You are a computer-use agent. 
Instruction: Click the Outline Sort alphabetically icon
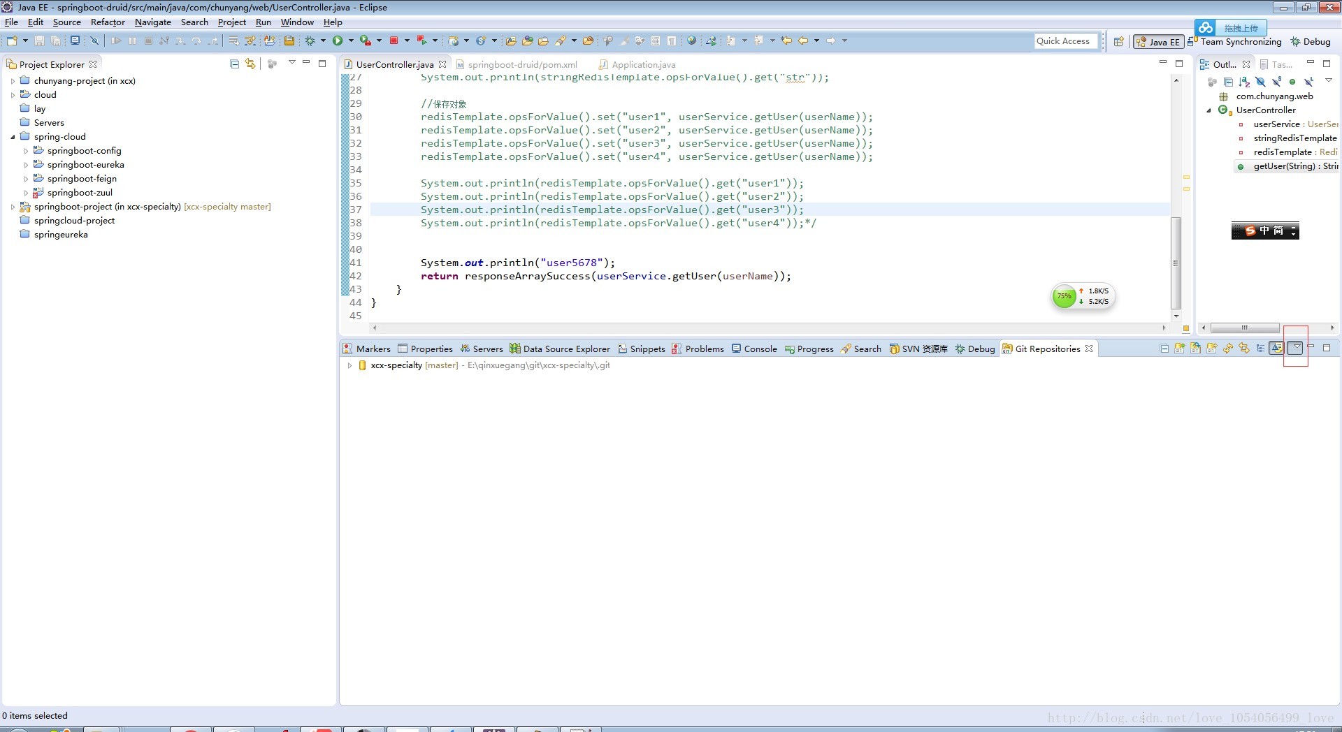[x=1244, y=82]
